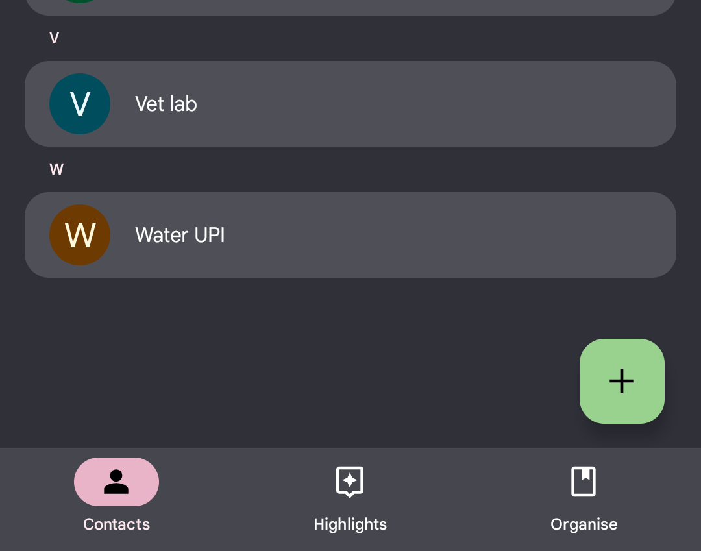This screenshot has height=551, width=701.
Task: Click the V section header letter
Action: tap(55, 38)
